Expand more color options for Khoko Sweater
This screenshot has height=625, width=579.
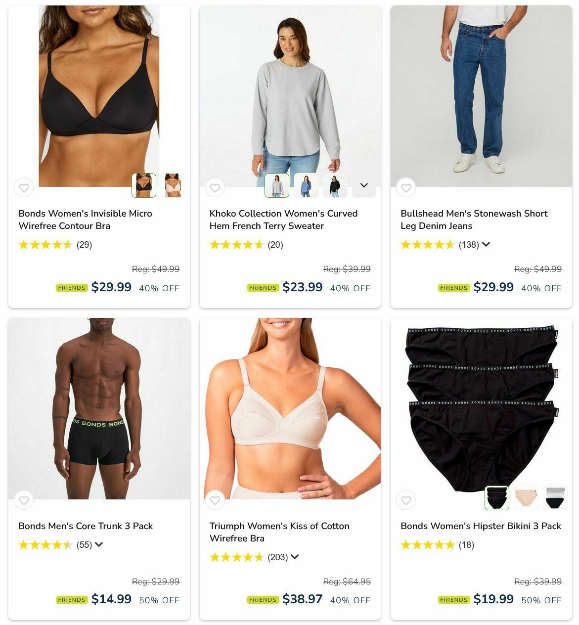coord(364,185)
